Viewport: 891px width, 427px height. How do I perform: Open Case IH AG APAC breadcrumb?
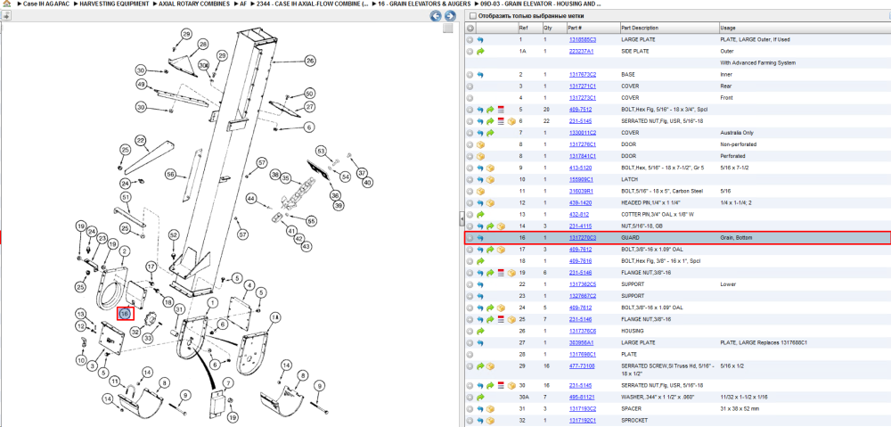tap(46, 4)
